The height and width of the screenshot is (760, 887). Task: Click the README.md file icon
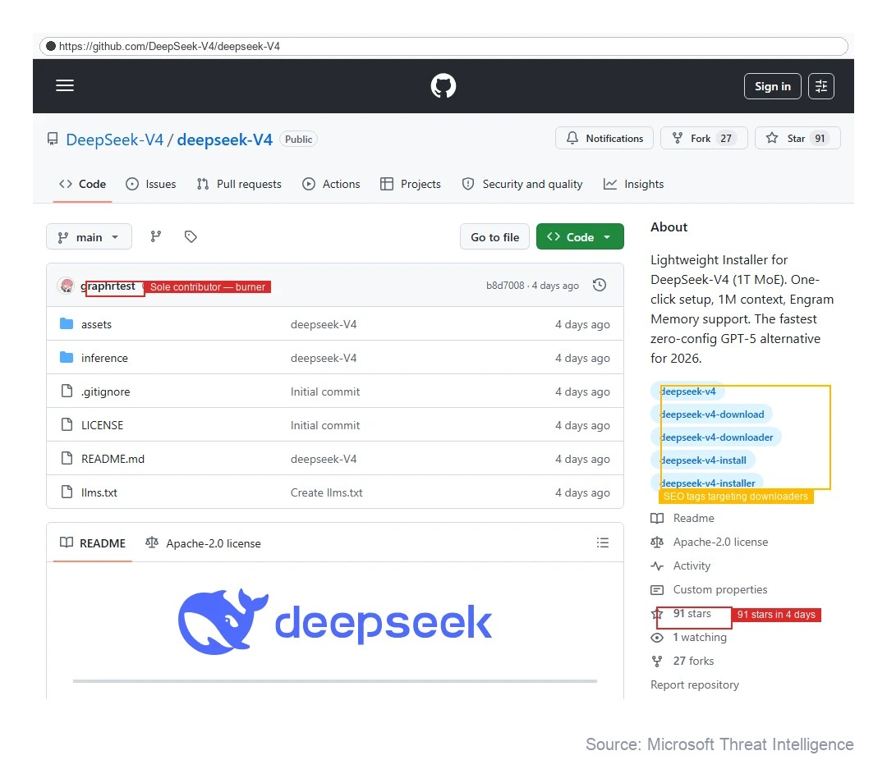pos(67,458)
